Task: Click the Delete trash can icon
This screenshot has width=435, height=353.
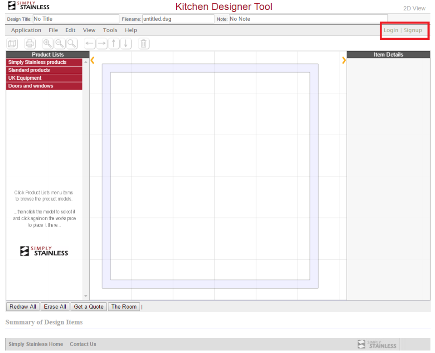Action: point(144,44)
